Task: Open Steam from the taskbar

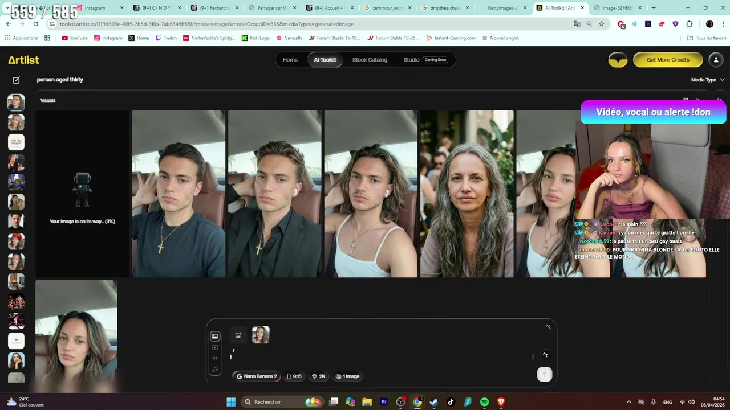Action: 434,402
